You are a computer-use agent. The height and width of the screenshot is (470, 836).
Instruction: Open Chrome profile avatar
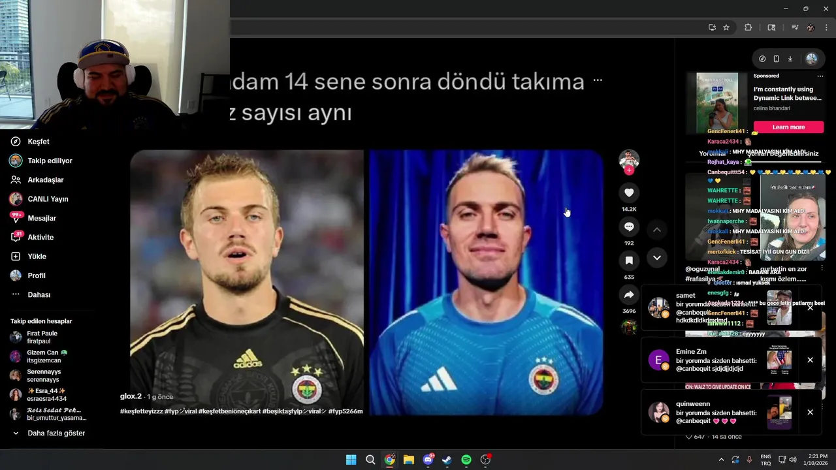point(811,27)
